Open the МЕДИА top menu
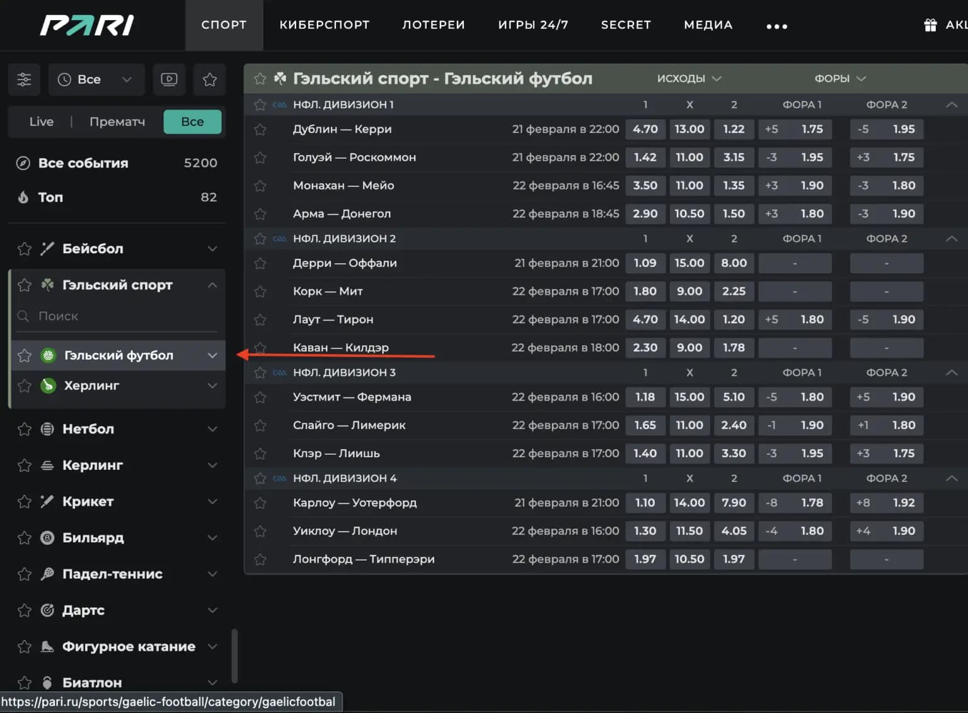This screenshot has width=968, height=713. pyautogui.click(x=708, y=25)
